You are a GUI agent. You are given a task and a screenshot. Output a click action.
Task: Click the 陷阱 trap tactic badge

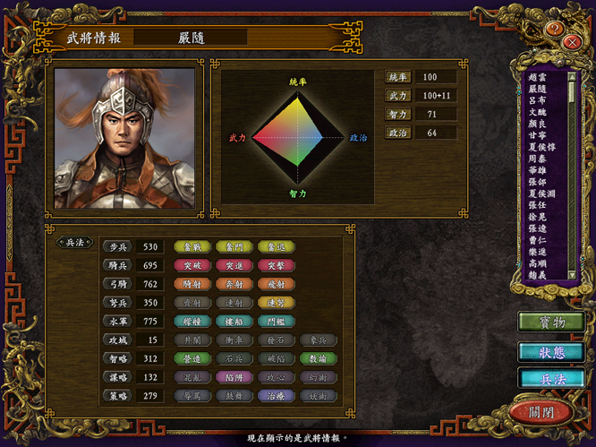[x=234, y=377]
